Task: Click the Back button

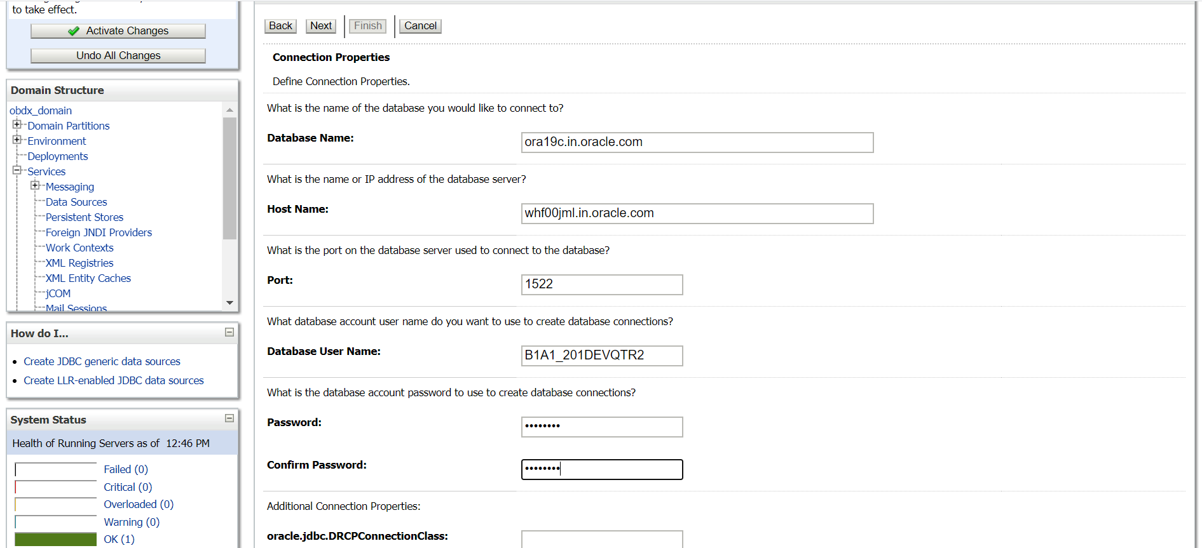Action: point(280,26)
